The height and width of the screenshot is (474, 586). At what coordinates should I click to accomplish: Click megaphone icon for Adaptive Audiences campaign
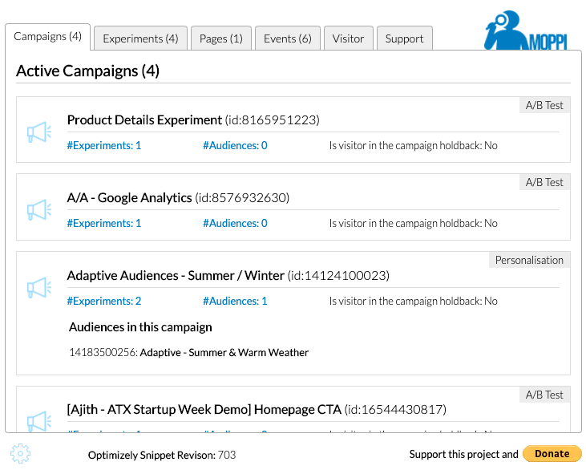pos(38,287)
